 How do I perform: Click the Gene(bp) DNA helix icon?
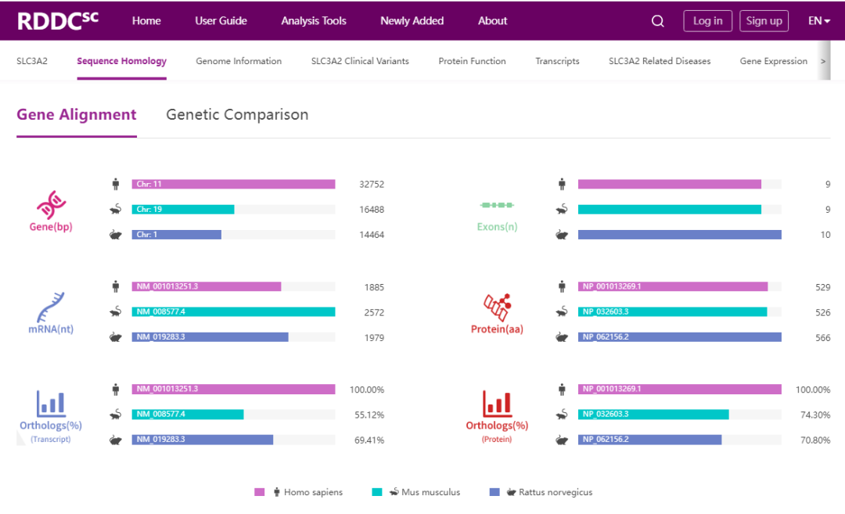(51, 204)
